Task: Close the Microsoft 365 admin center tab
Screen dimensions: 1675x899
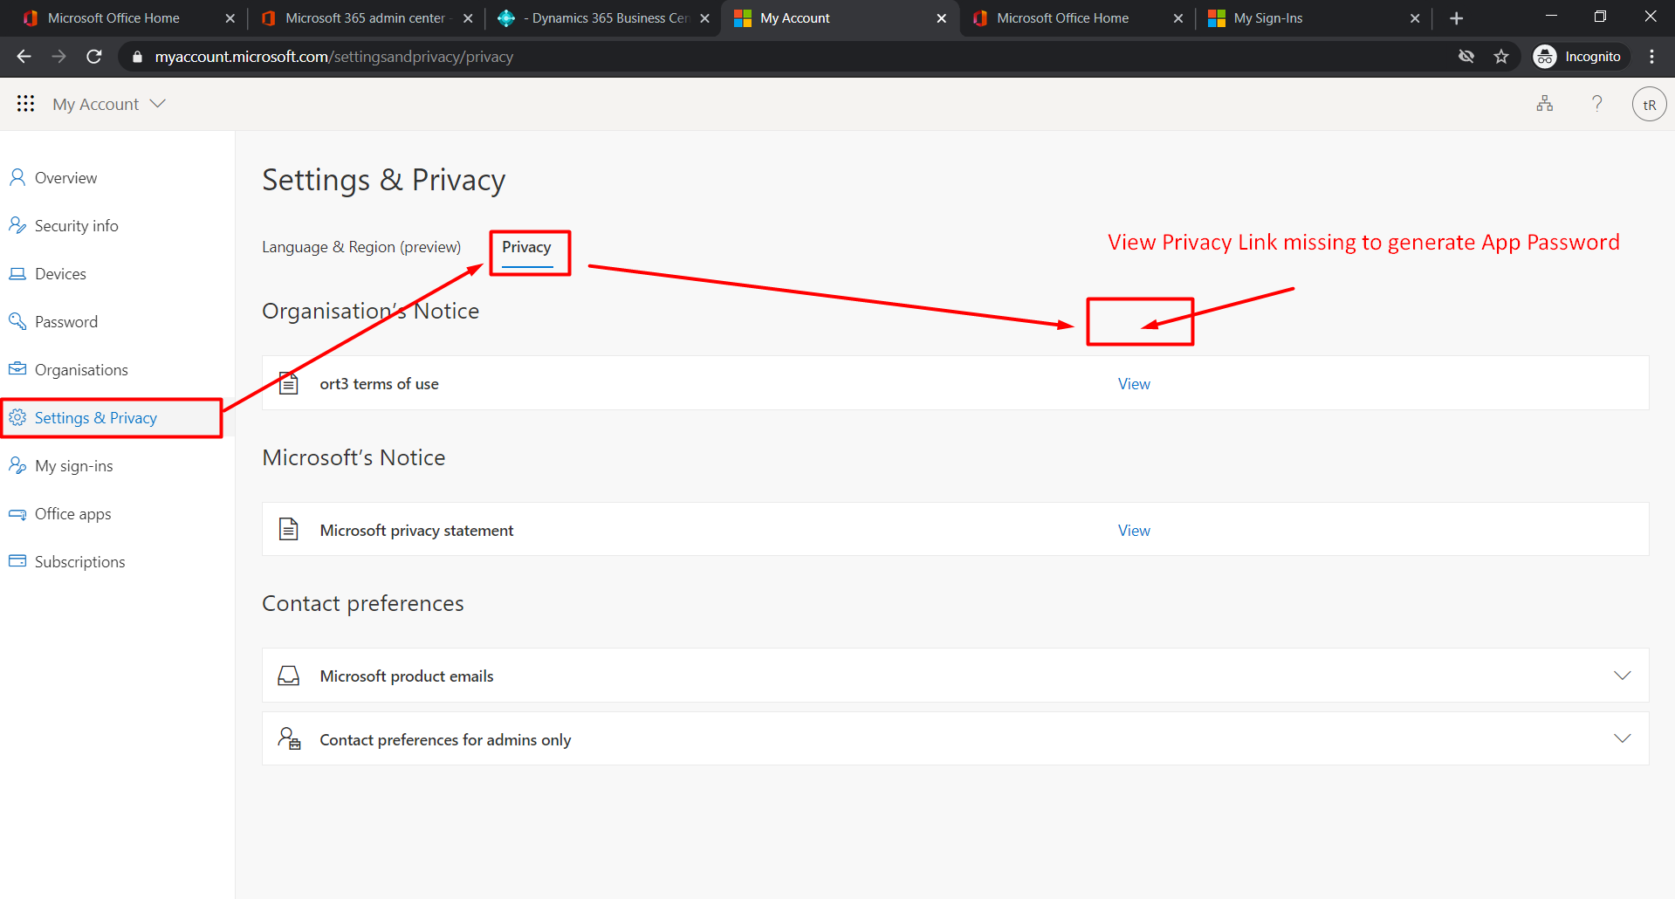Action: [x=468, y=18]
